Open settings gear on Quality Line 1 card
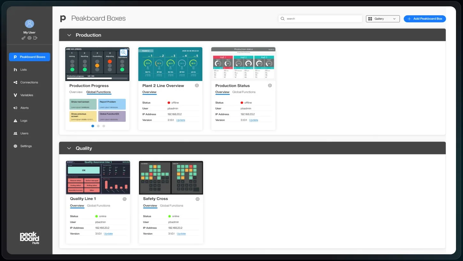Viewport: 463px width, 261px height. click(x=124, y=199)
